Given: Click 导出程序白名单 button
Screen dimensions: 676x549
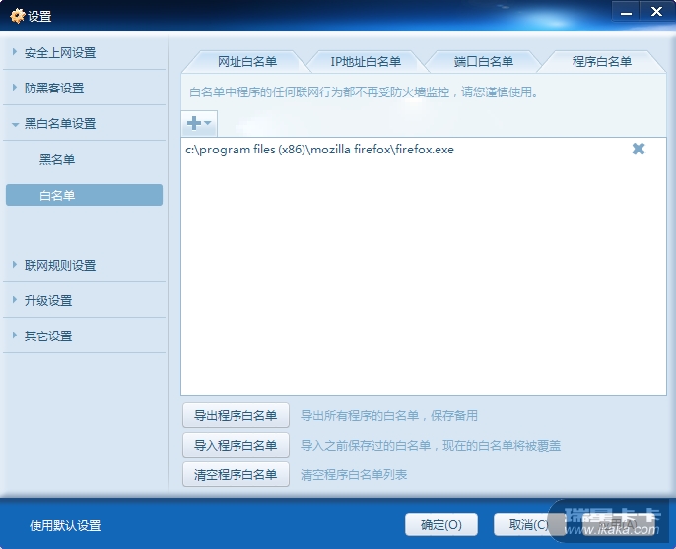Looking at the screenshot, I should coord(236,415).
